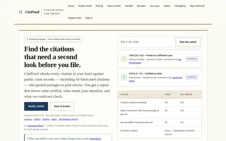Click the 'Downloadable Verification Record' row label

[137, 122]
